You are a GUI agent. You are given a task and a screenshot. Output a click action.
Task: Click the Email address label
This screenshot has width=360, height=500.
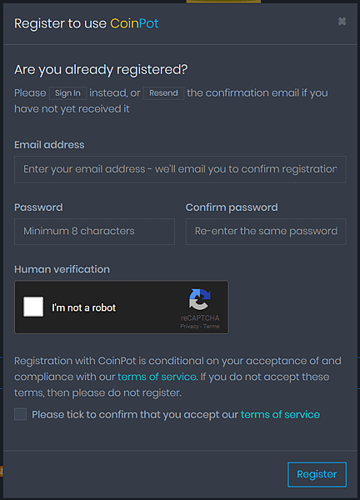[49, 145]
